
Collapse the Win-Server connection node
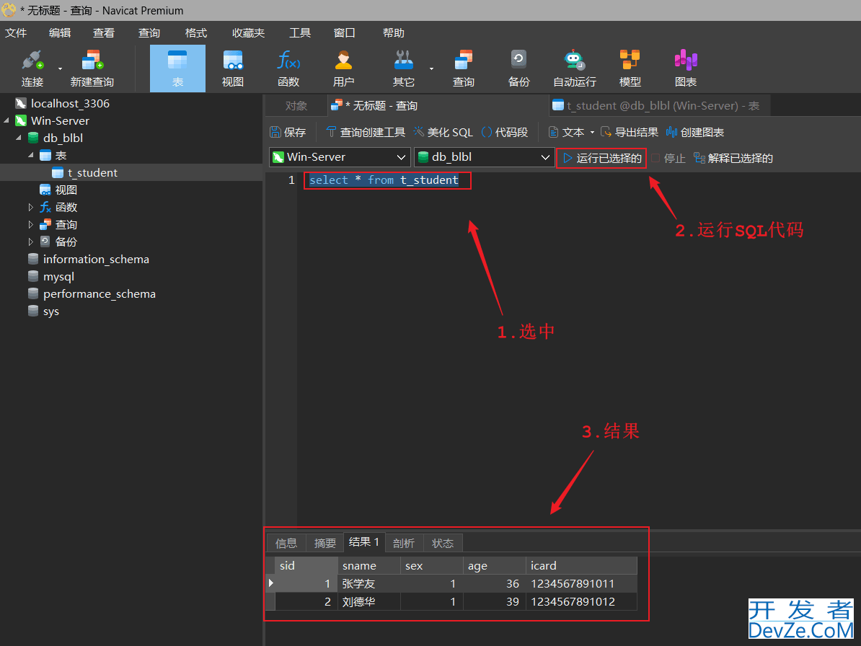pyautogui.click(x=6, y=120)
